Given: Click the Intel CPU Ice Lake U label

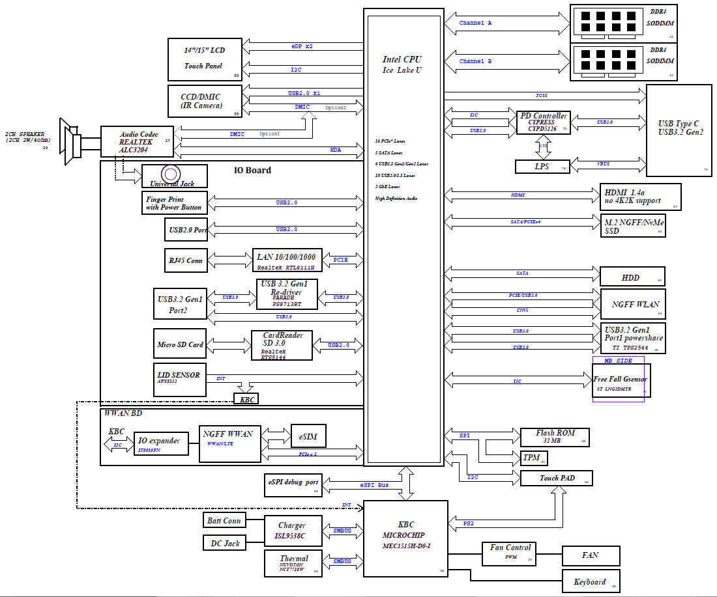Looking at the screenshot, I should point(402,64).
